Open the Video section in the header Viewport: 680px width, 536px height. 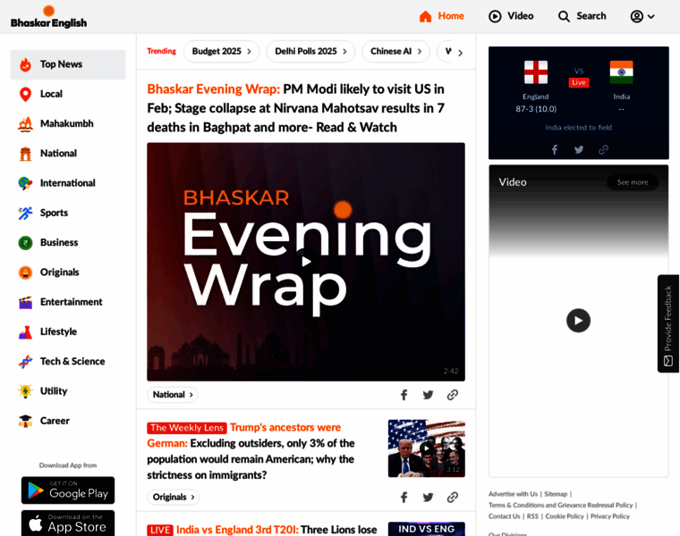pyautogui.click(x=511, y=16)
